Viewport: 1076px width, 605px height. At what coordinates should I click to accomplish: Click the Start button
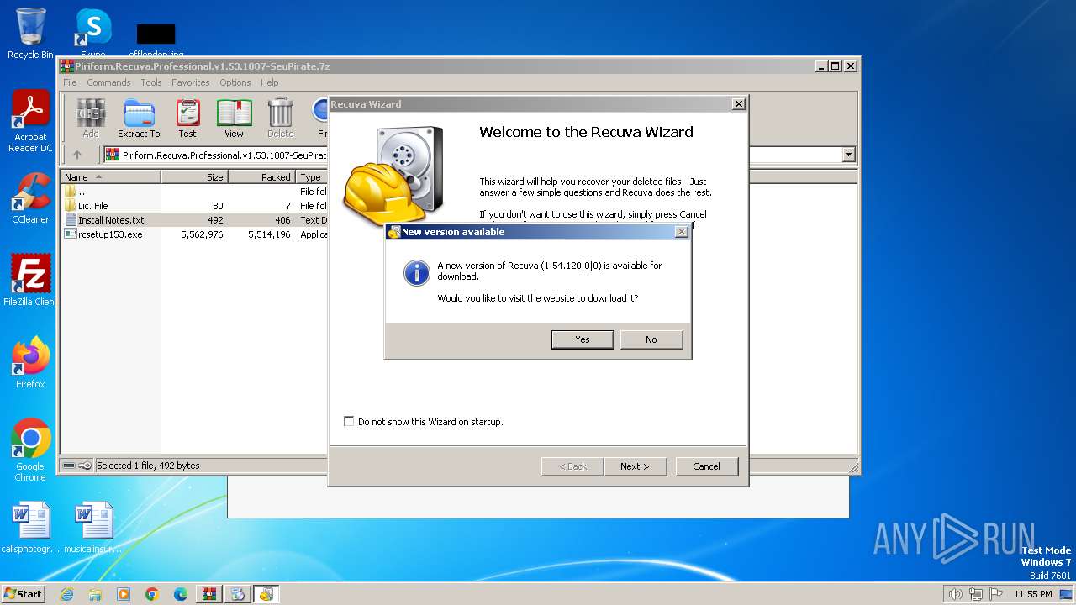(24, 593)
